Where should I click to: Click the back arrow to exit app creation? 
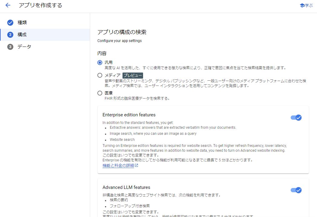point(8,5)
